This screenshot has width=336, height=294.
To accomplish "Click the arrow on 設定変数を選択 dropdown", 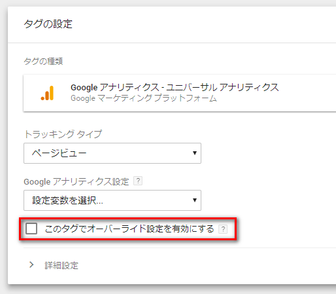I will tap(195, 200).
